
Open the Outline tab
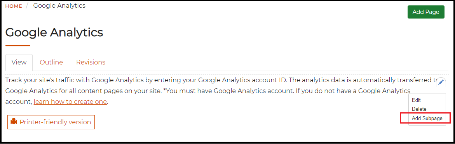pos(51,62)
